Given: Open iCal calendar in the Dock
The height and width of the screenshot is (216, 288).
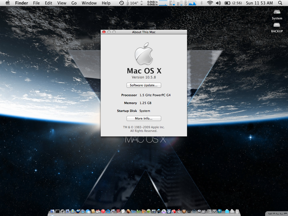Looking at the screenshot, I should coord(98,211).
